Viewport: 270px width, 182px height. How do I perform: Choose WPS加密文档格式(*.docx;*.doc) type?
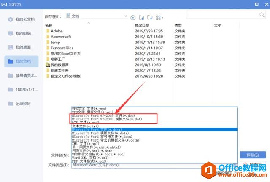coord(154,154)
